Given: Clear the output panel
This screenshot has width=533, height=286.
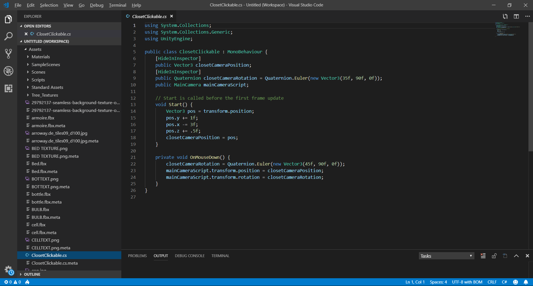Looking at the screenshot, I should pos(483,256).
